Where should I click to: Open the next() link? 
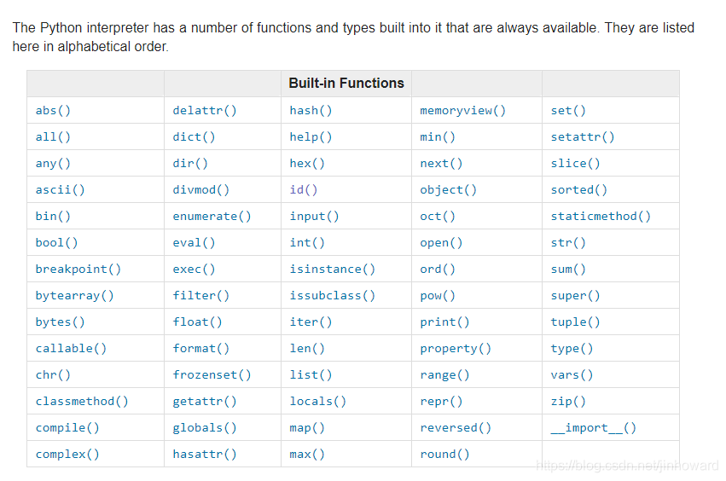click(441, 163)
